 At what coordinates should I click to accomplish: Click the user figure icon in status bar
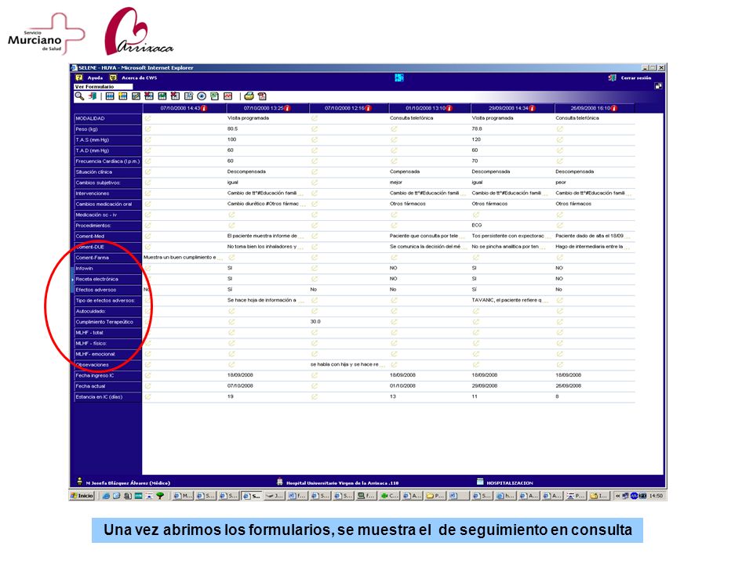[x=80, y=482]
